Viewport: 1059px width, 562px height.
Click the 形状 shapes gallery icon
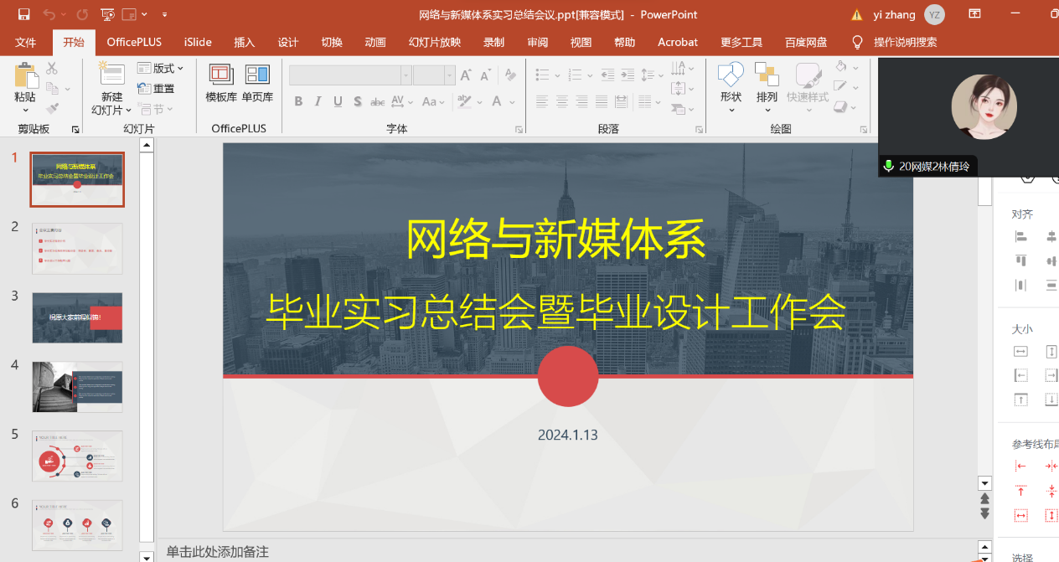pyautogui.click(x=731, y=75)
